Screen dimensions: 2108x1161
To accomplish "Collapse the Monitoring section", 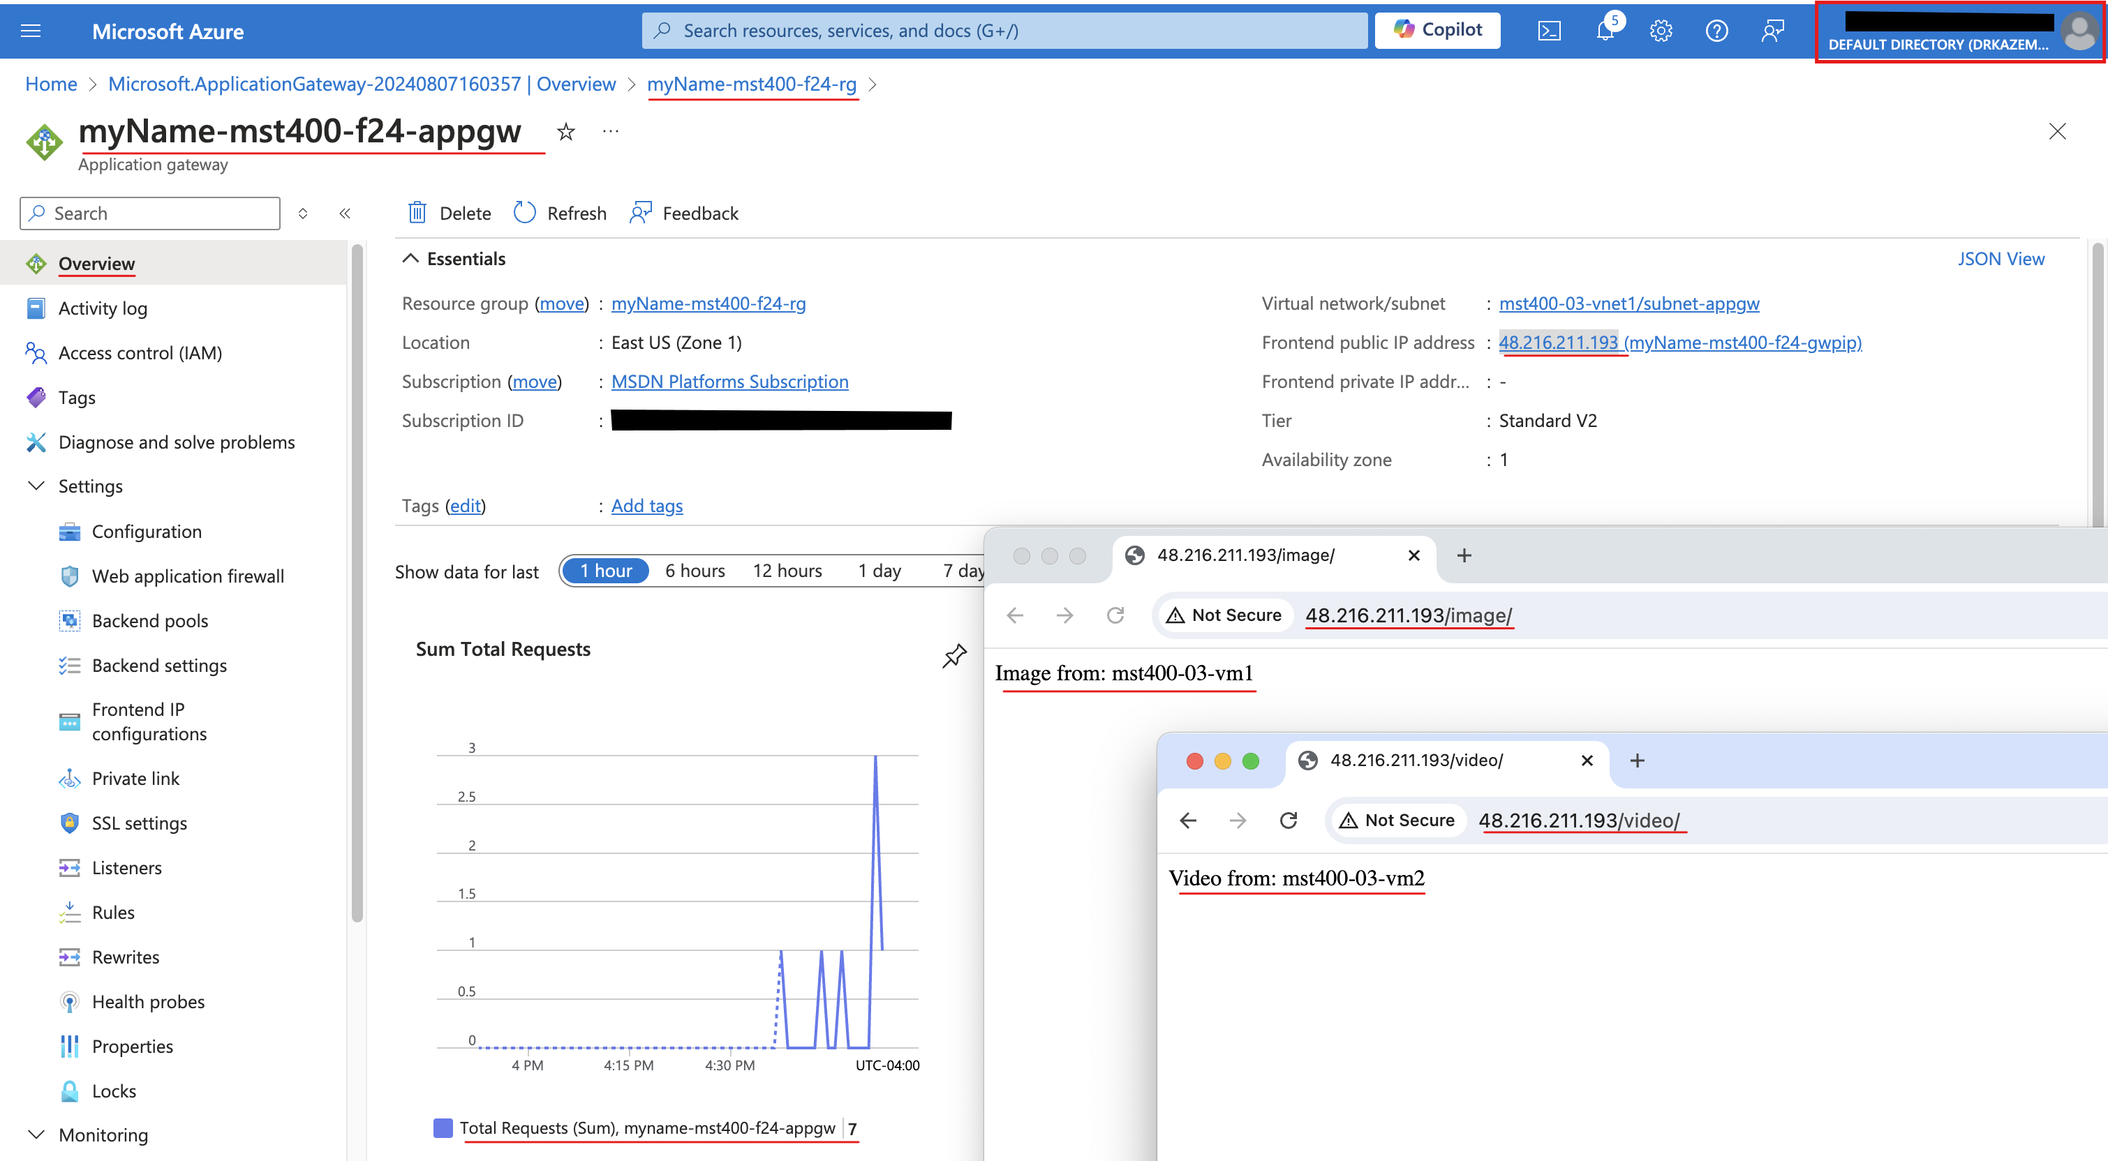I will [x=36, y=1134].
